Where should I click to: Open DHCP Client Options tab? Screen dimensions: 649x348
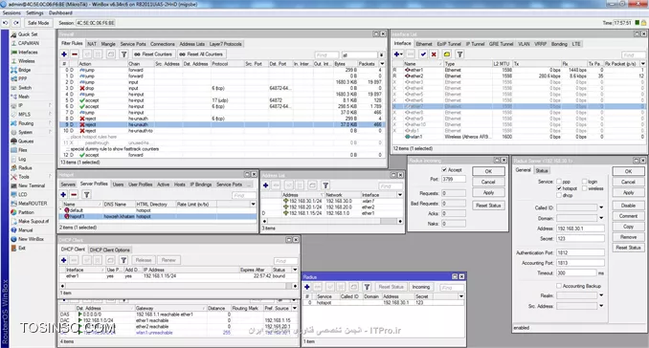(110, 250)
